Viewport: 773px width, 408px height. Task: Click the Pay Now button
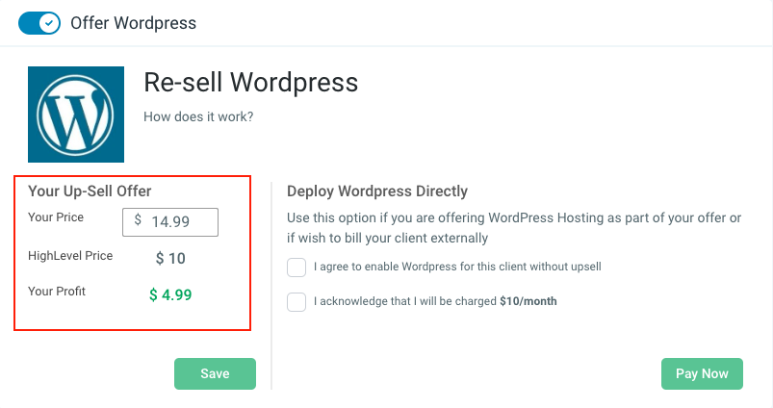[702, 373]
